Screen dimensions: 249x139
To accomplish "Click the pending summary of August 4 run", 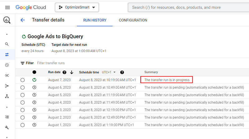I will tap(194, 103).
